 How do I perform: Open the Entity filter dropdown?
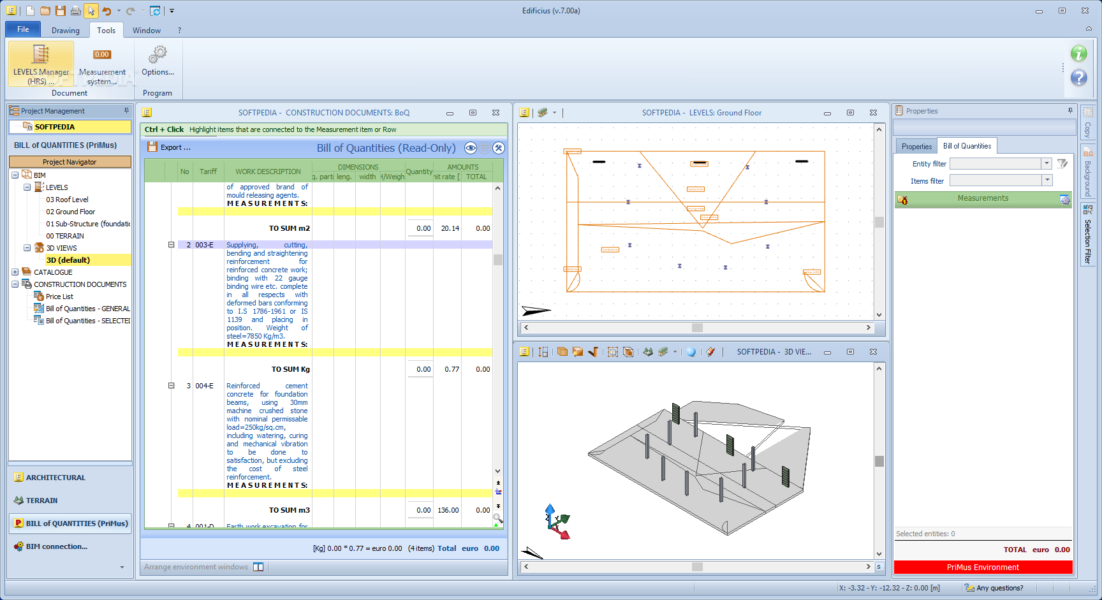[x=1047, y=164]
